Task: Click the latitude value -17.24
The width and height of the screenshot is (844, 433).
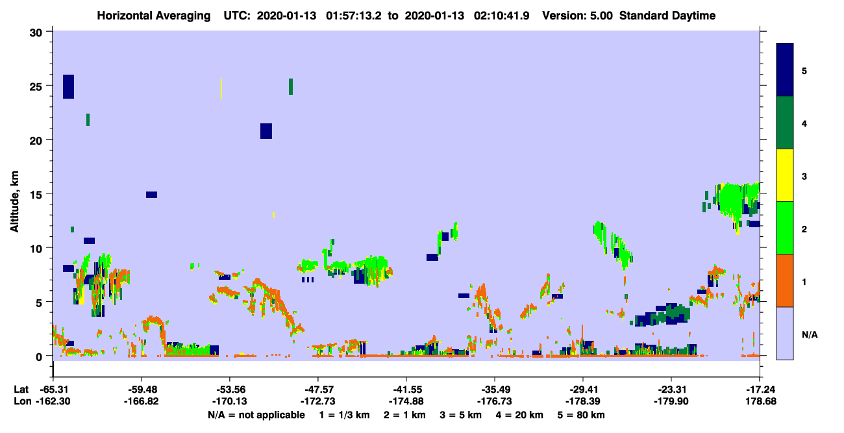Action: 760,390
